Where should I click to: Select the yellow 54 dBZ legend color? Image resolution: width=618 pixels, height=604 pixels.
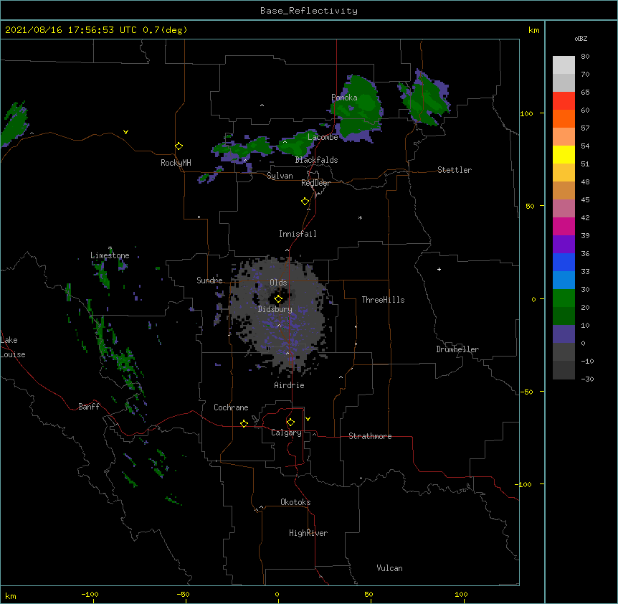point(564,154)
